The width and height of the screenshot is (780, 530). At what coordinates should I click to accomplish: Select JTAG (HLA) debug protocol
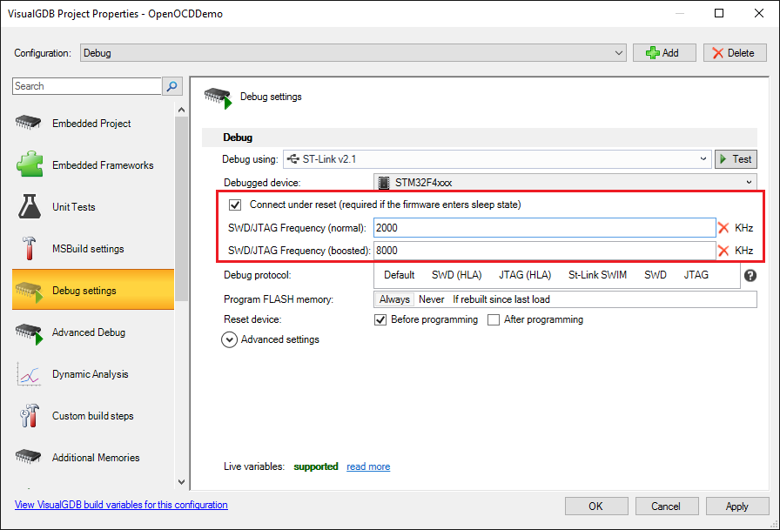point(525,275)
